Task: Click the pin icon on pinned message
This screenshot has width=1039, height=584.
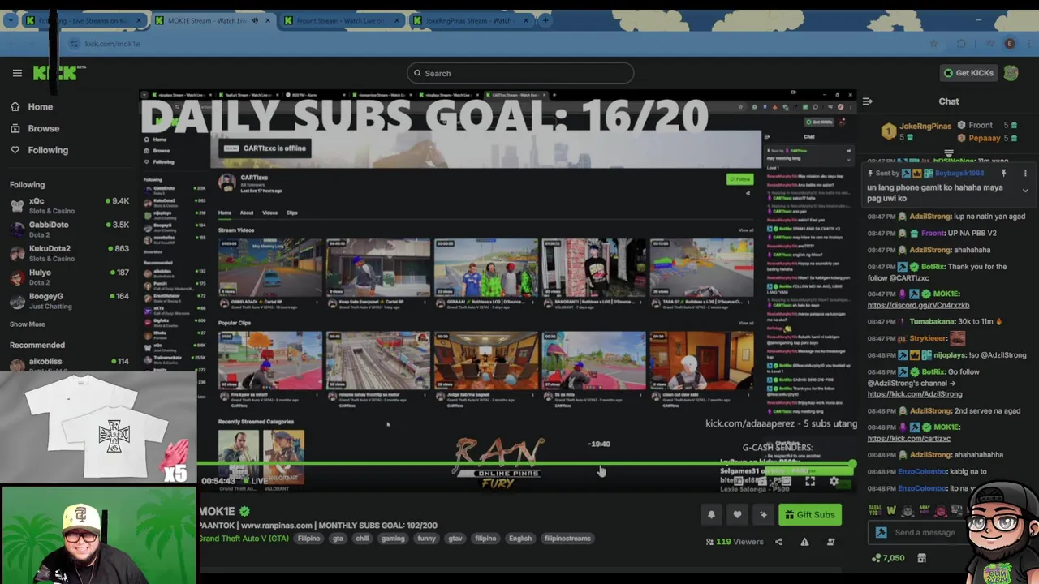Action: pos(1004,174)
